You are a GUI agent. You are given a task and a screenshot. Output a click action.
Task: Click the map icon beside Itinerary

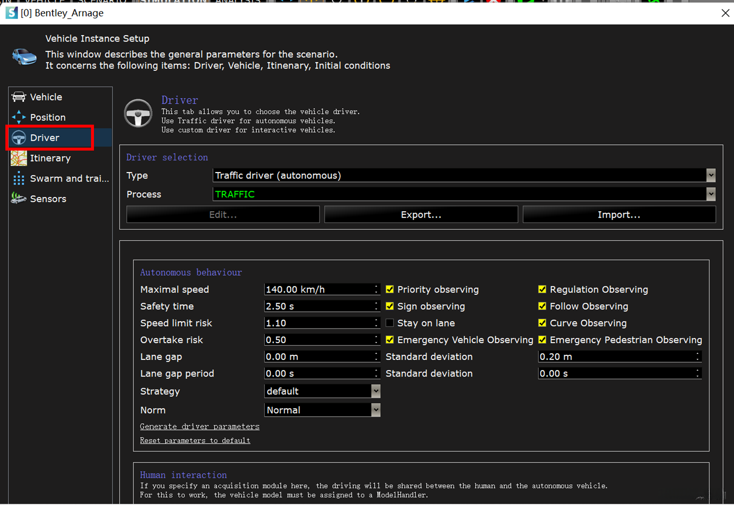pyautogui.click(x=19, y=158)
